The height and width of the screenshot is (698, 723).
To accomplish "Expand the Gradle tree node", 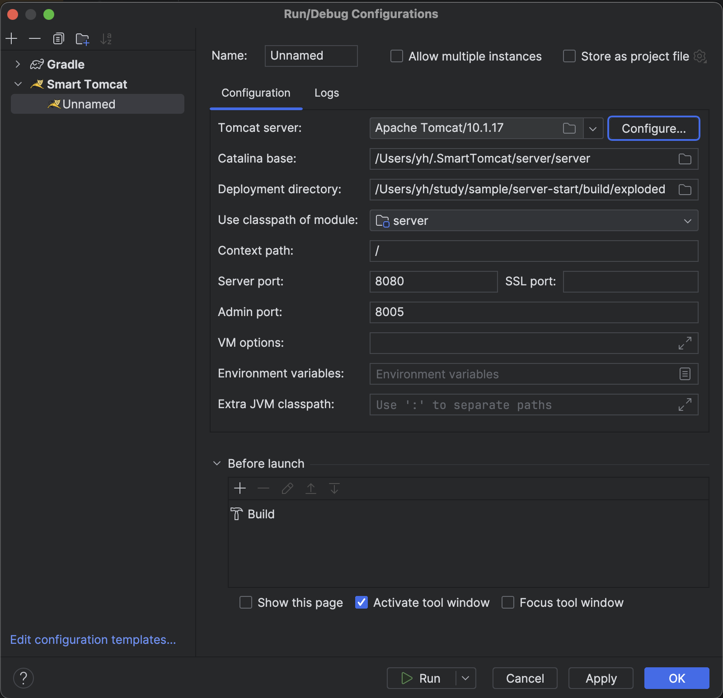I will [x=18, y=65].
